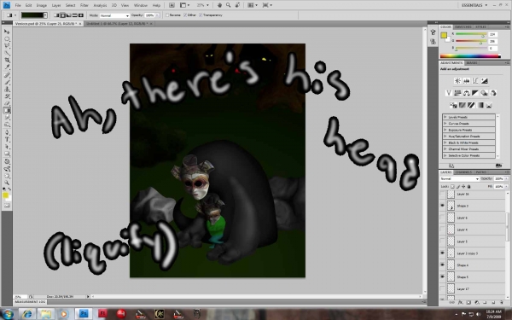Viewport: 512px width, 320px height.
Task: Switch to the Masks tab
Action: click(472, 62)
